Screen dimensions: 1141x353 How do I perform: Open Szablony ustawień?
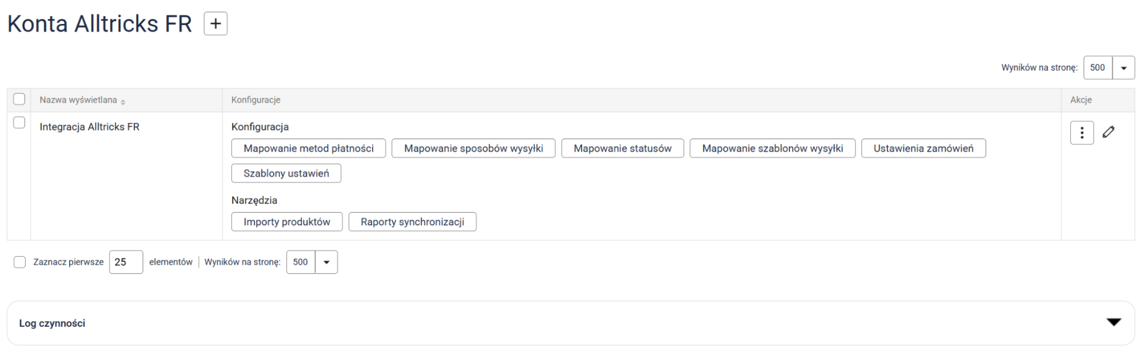coord(286,173)
